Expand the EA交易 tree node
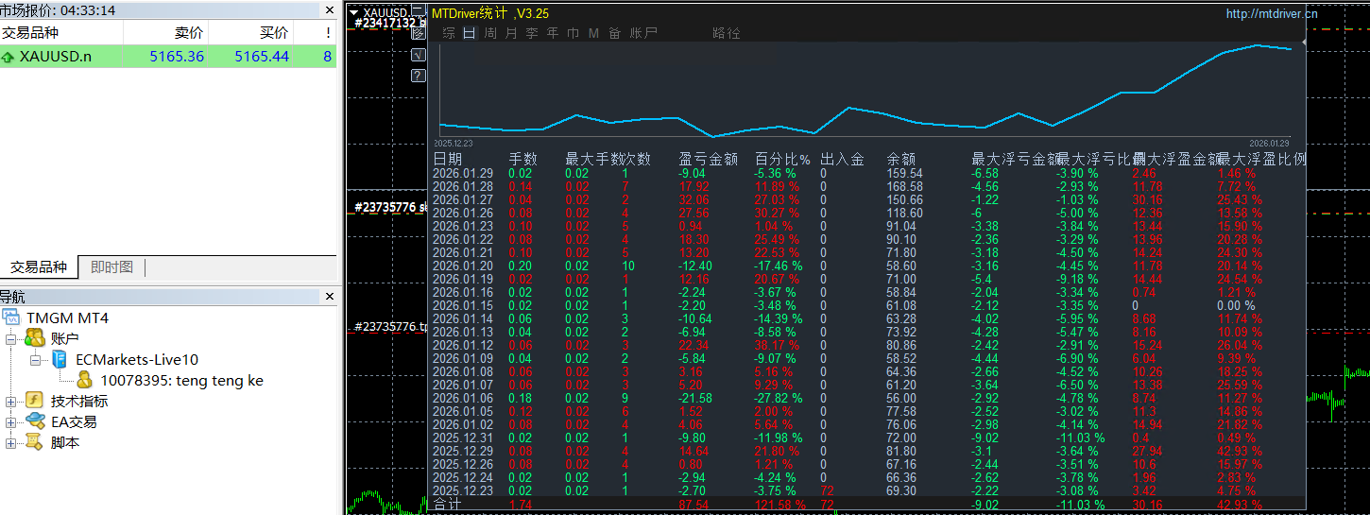 tap(11, 422)
